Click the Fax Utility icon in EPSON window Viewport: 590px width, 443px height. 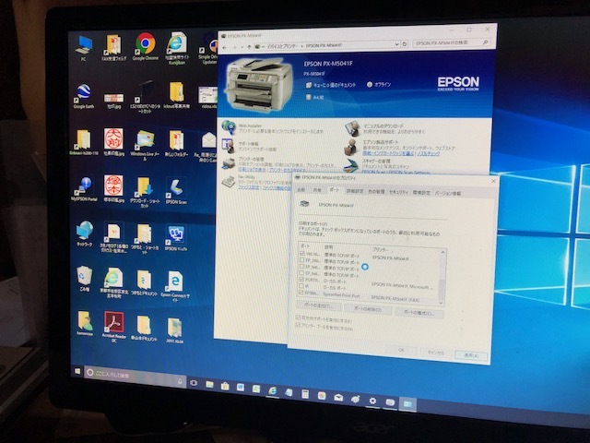228,181
